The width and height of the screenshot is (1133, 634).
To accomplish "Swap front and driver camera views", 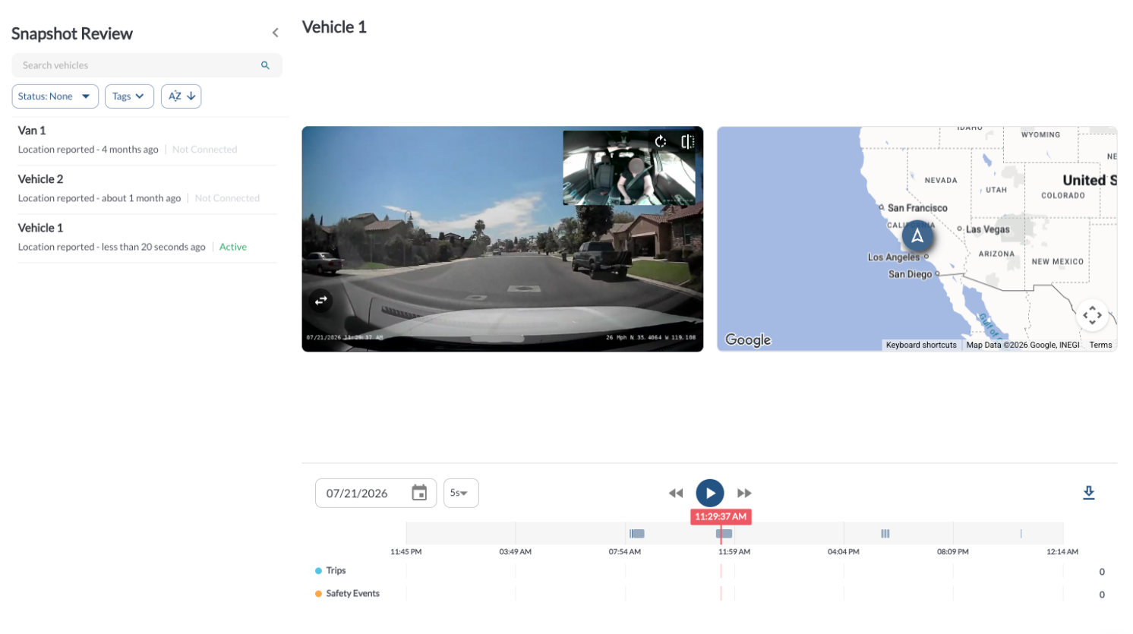I will [x=321, y=301].
